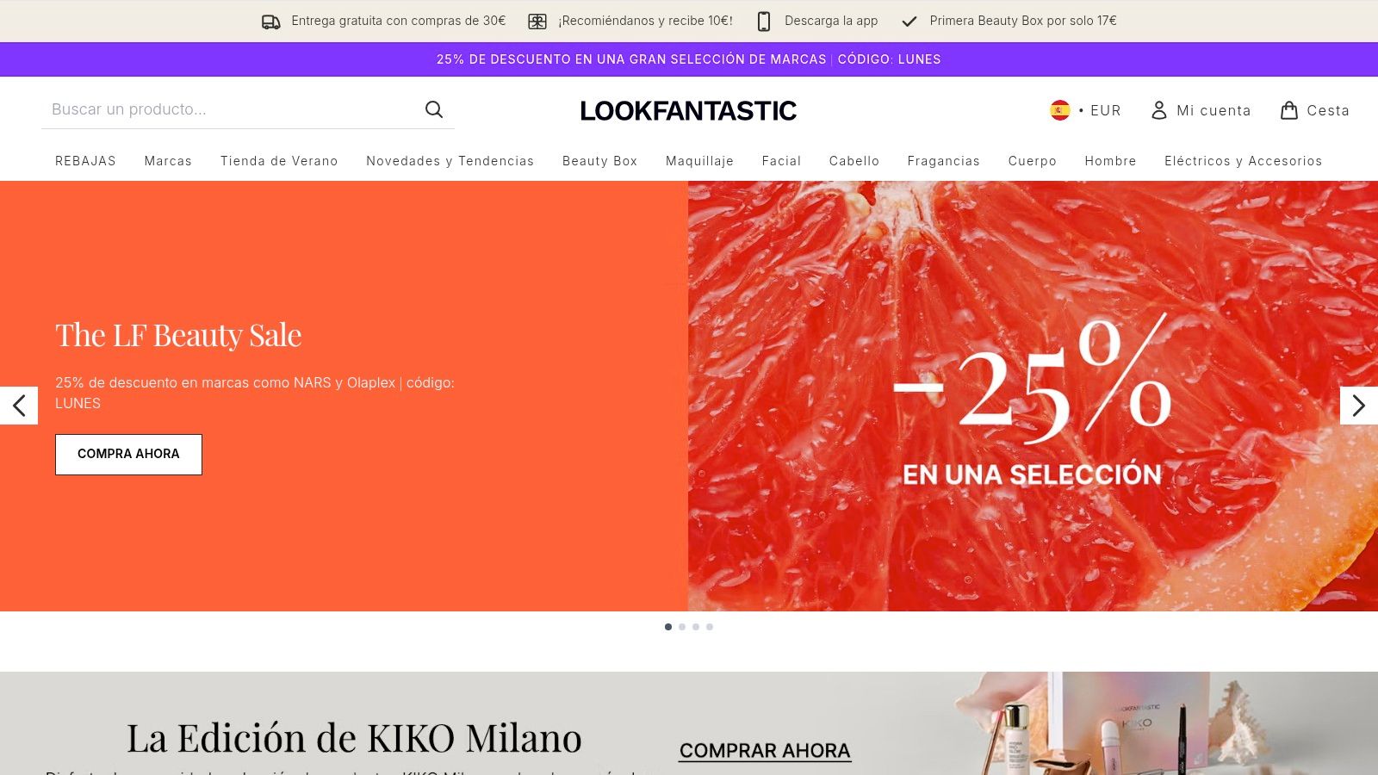Click Primera Beauty Box por solo 17€

(1023, 21)
